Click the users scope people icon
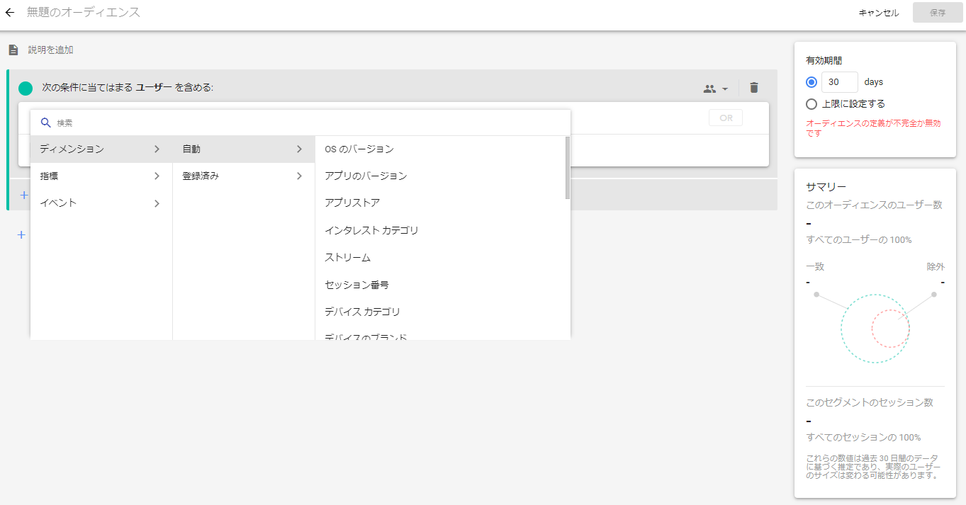966x505 pixels. pos(709,89)
